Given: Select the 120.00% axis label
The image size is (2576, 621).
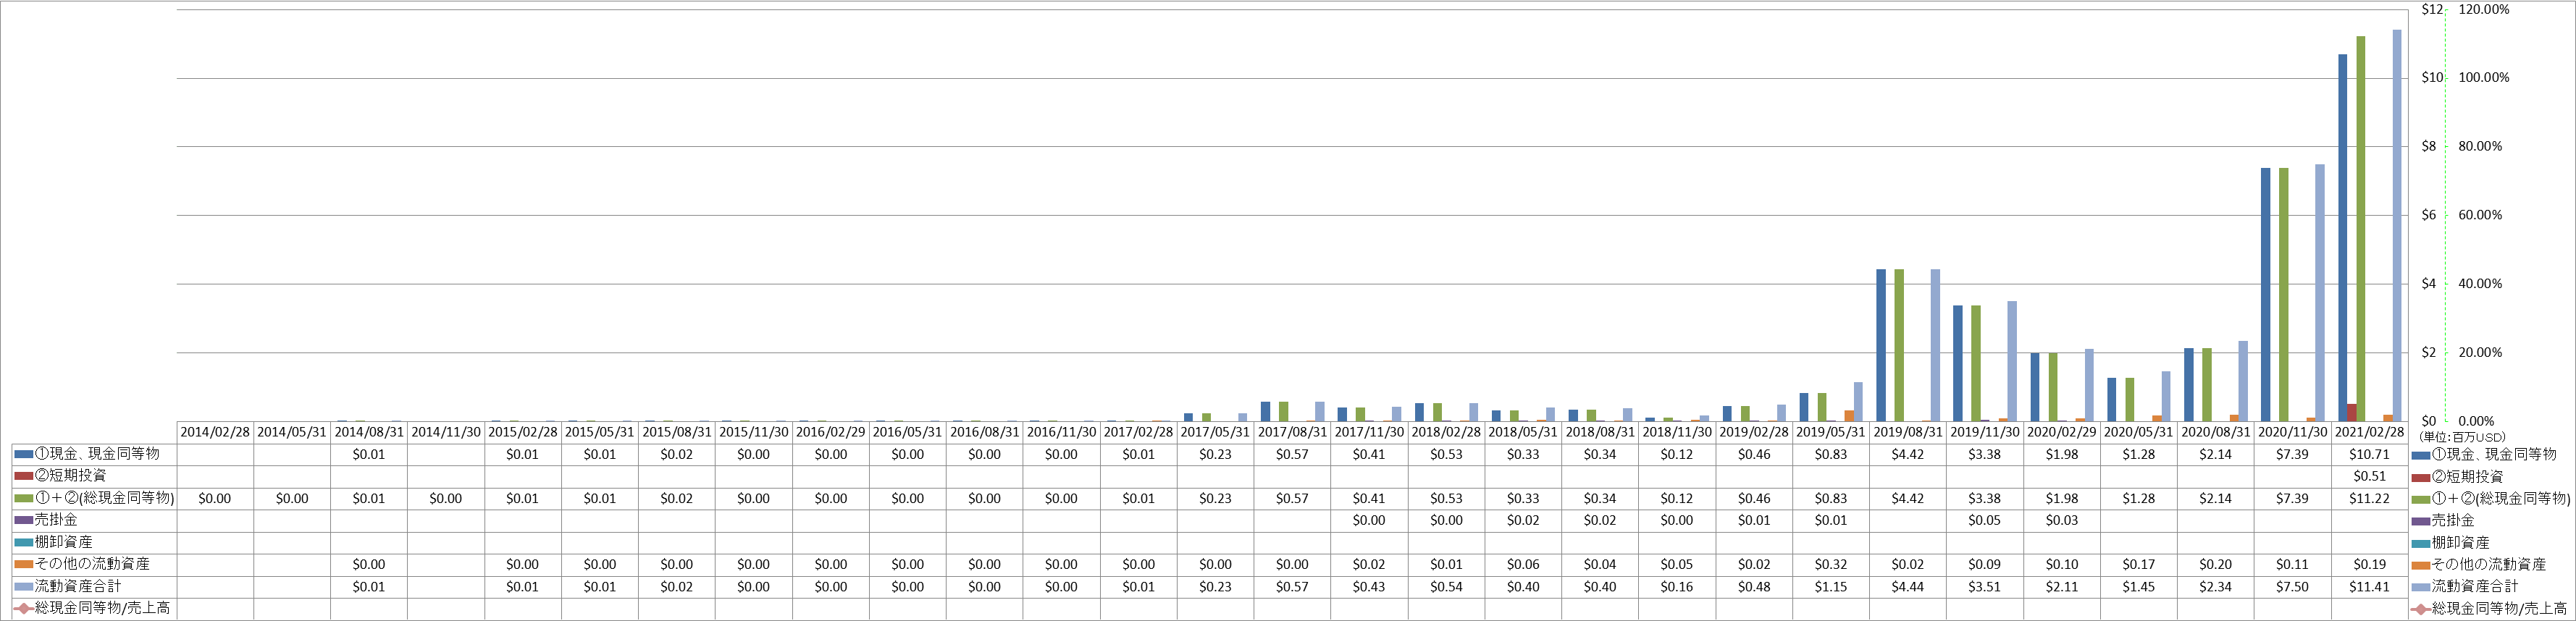Looking at the screenshot, I should click(2484, 9).
